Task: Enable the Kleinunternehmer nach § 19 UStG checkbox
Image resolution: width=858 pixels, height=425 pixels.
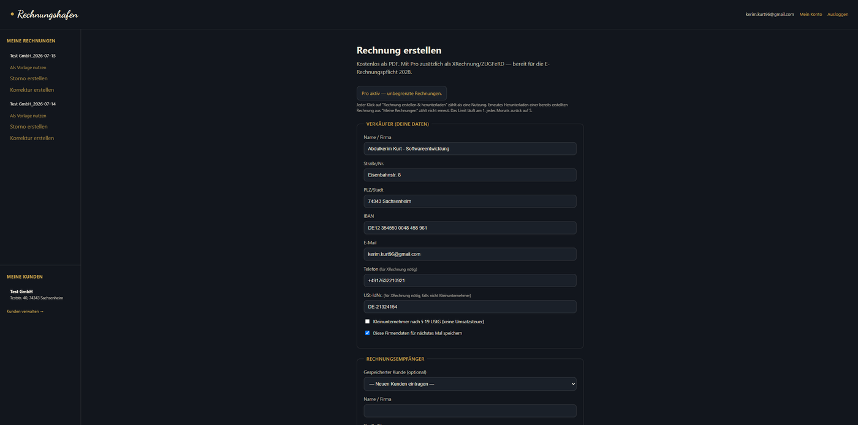Action: [368, 322]
